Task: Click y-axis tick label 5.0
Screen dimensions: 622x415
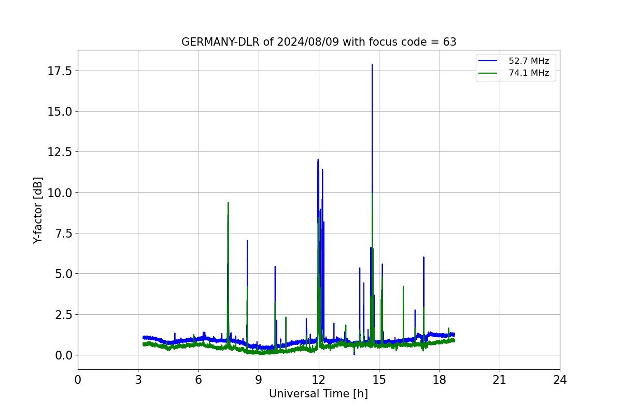Action: point(63,274)
